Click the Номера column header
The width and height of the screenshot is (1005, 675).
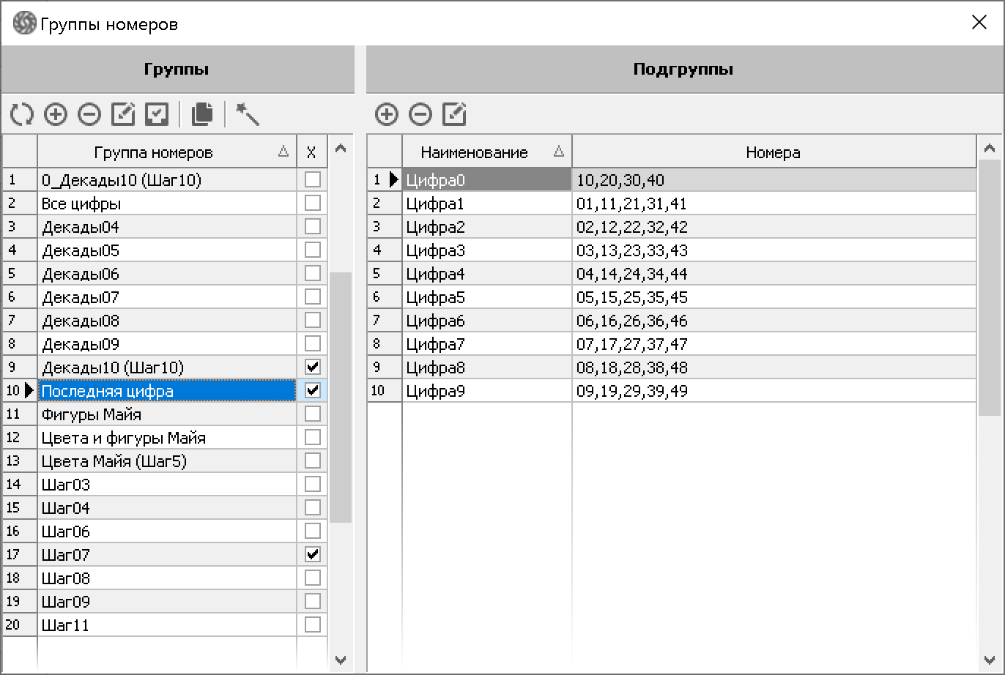(x=774, y=152)
